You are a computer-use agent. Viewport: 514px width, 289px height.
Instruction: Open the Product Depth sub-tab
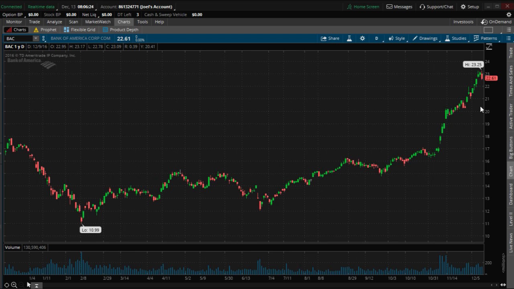[x=120, y=30]
